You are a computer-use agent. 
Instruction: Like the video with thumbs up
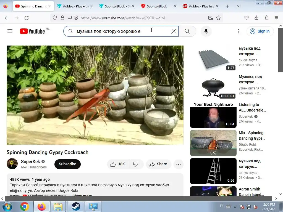click(113, 164)
